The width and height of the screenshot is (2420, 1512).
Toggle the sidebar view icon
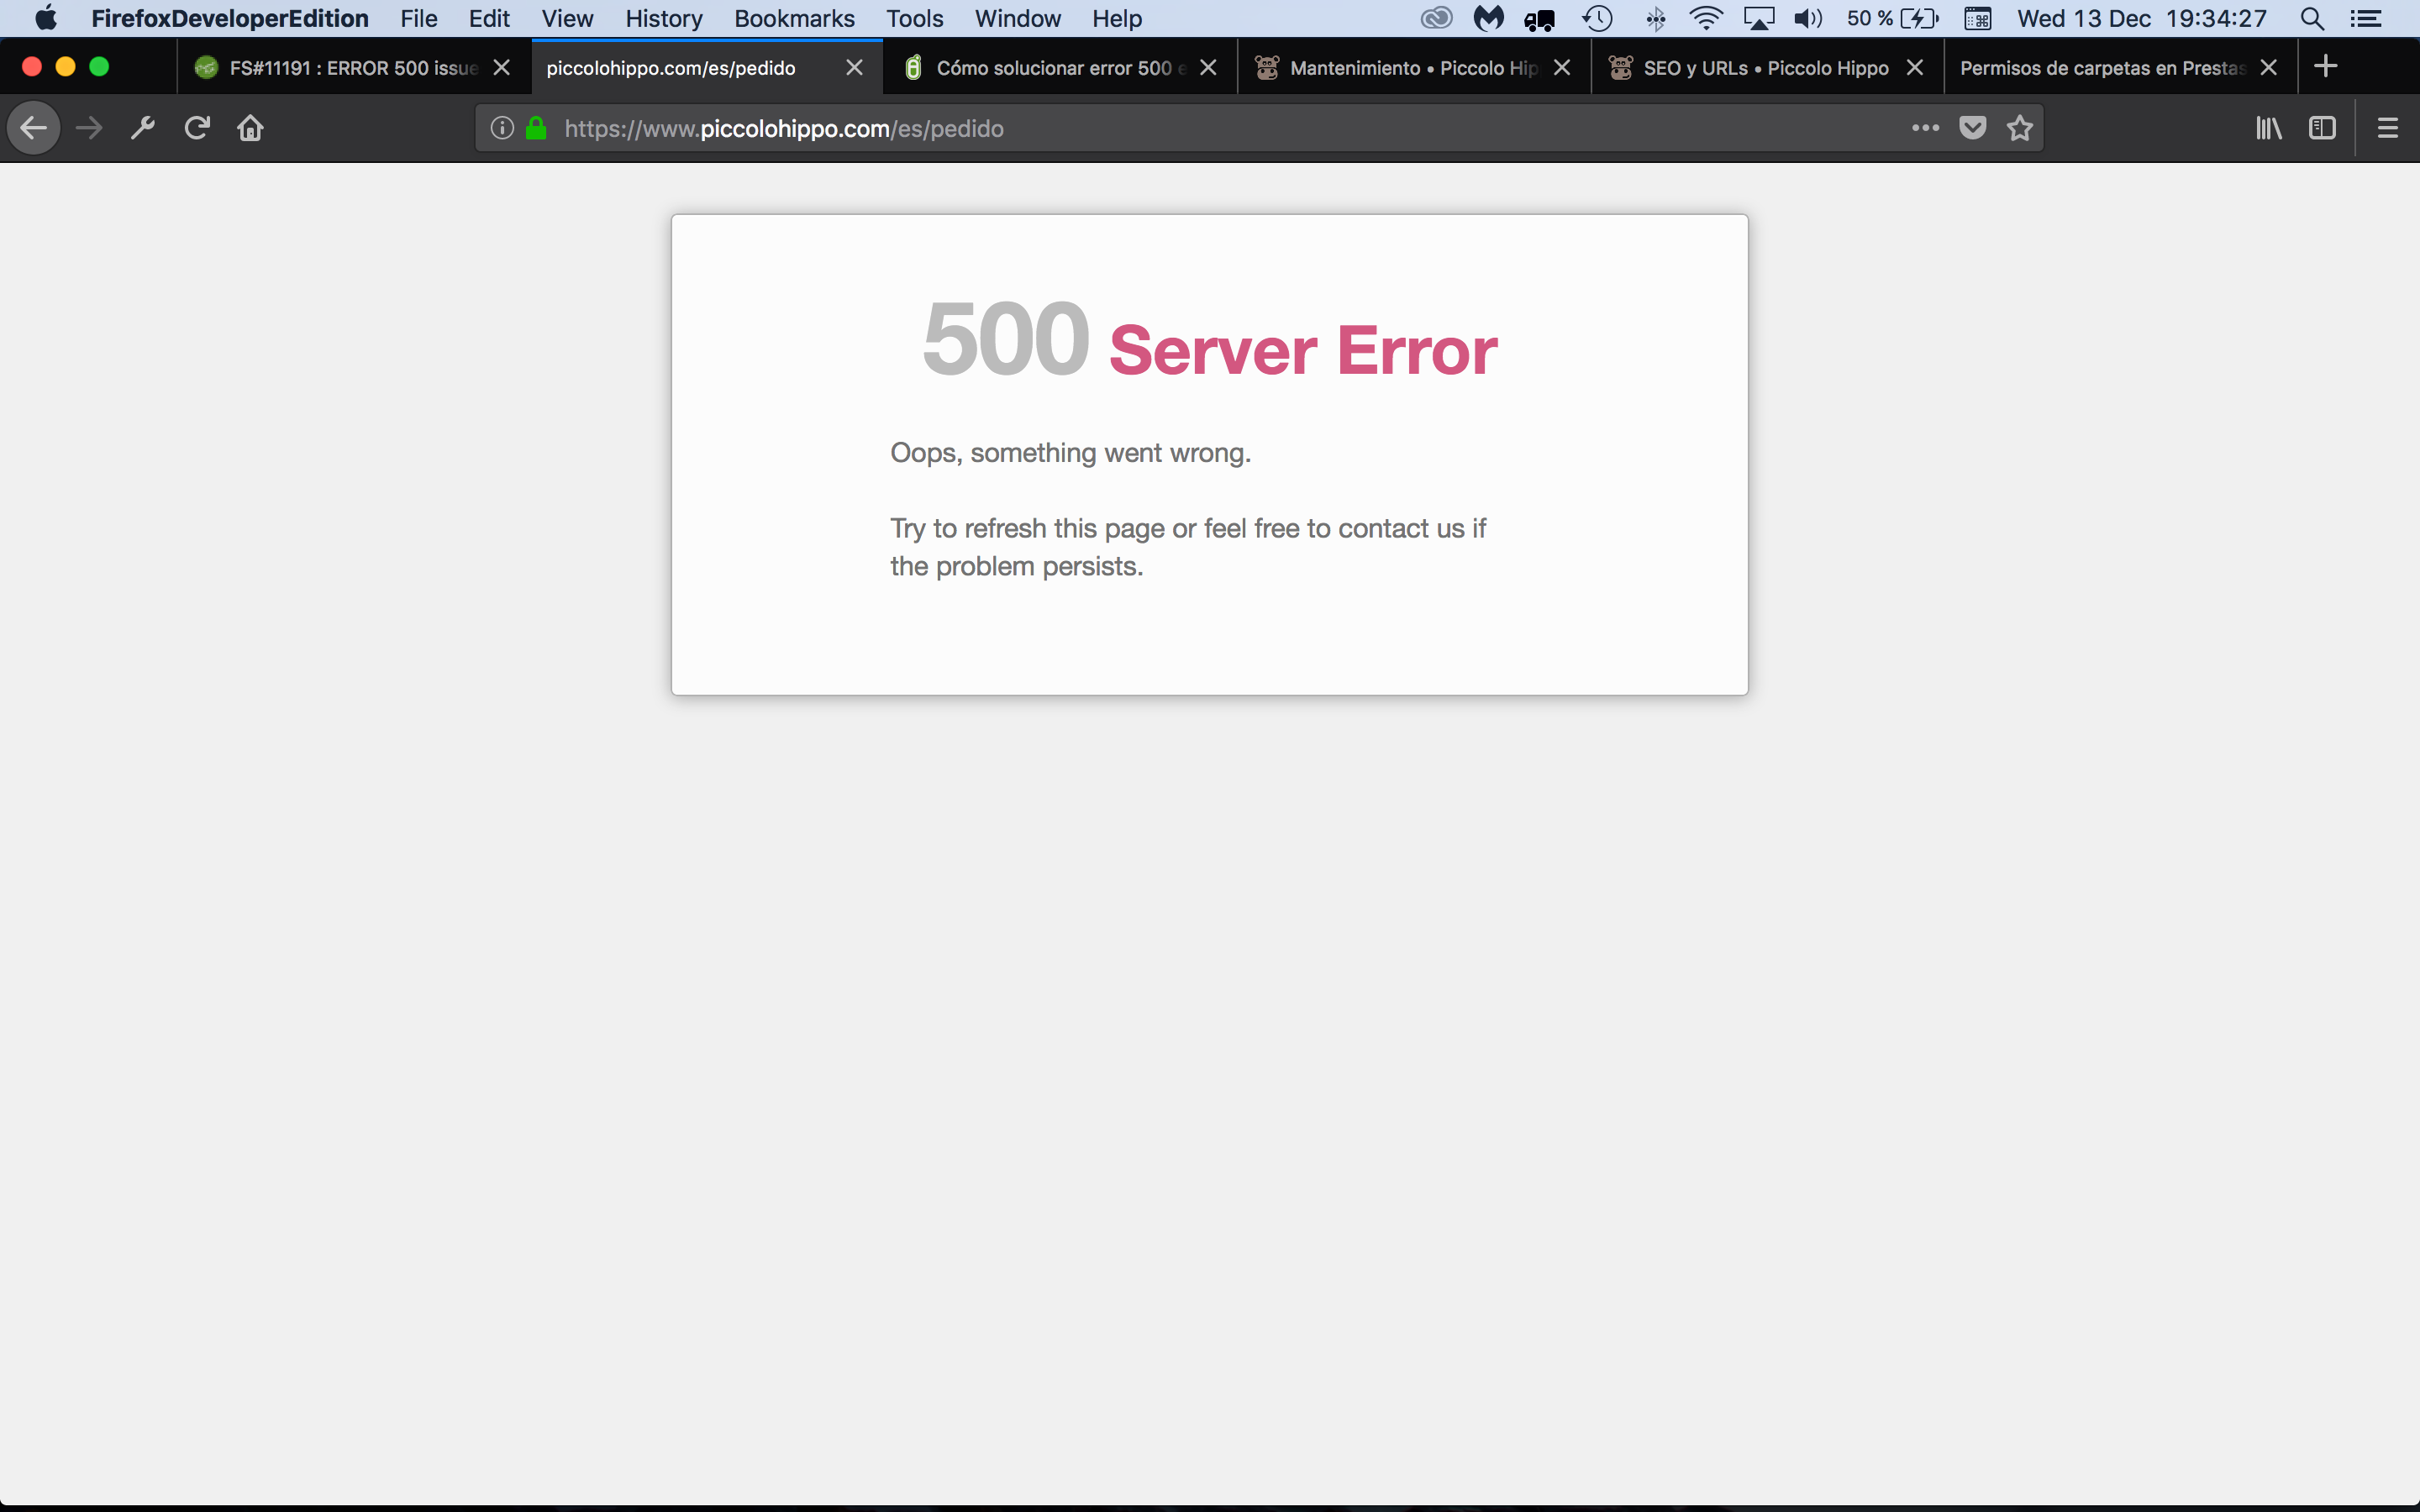[2322, 128]
